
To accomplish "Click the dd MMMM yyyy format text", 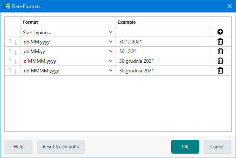I will point(41,71).
